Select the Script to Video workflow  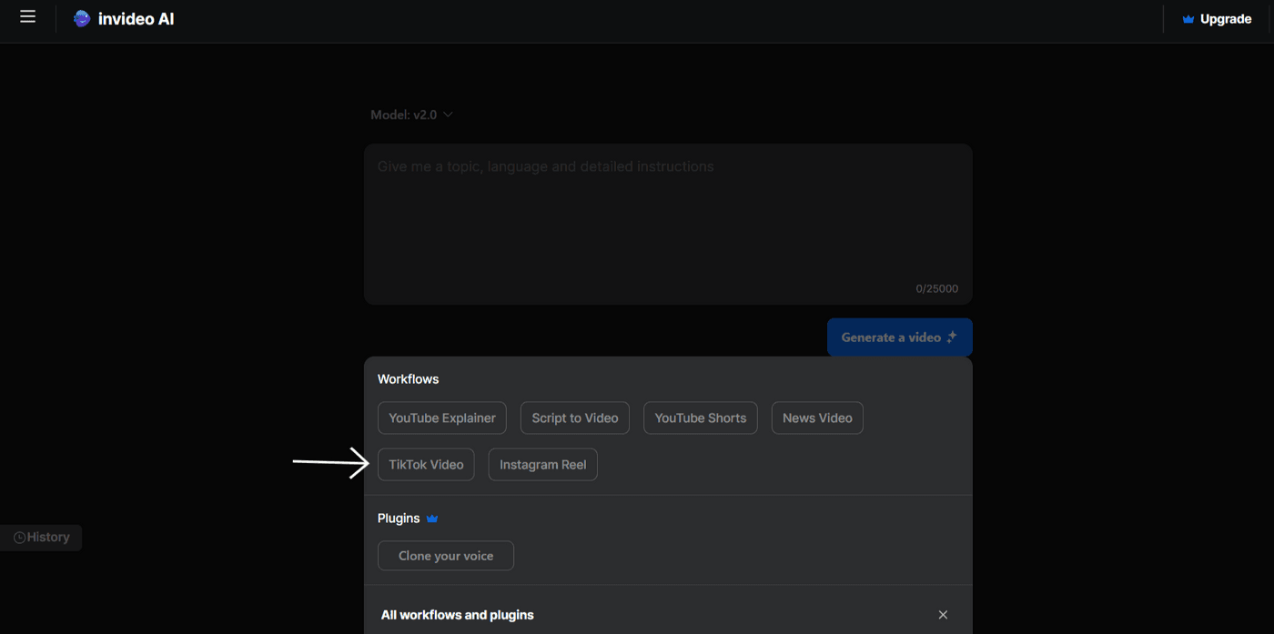click(574, 418)
